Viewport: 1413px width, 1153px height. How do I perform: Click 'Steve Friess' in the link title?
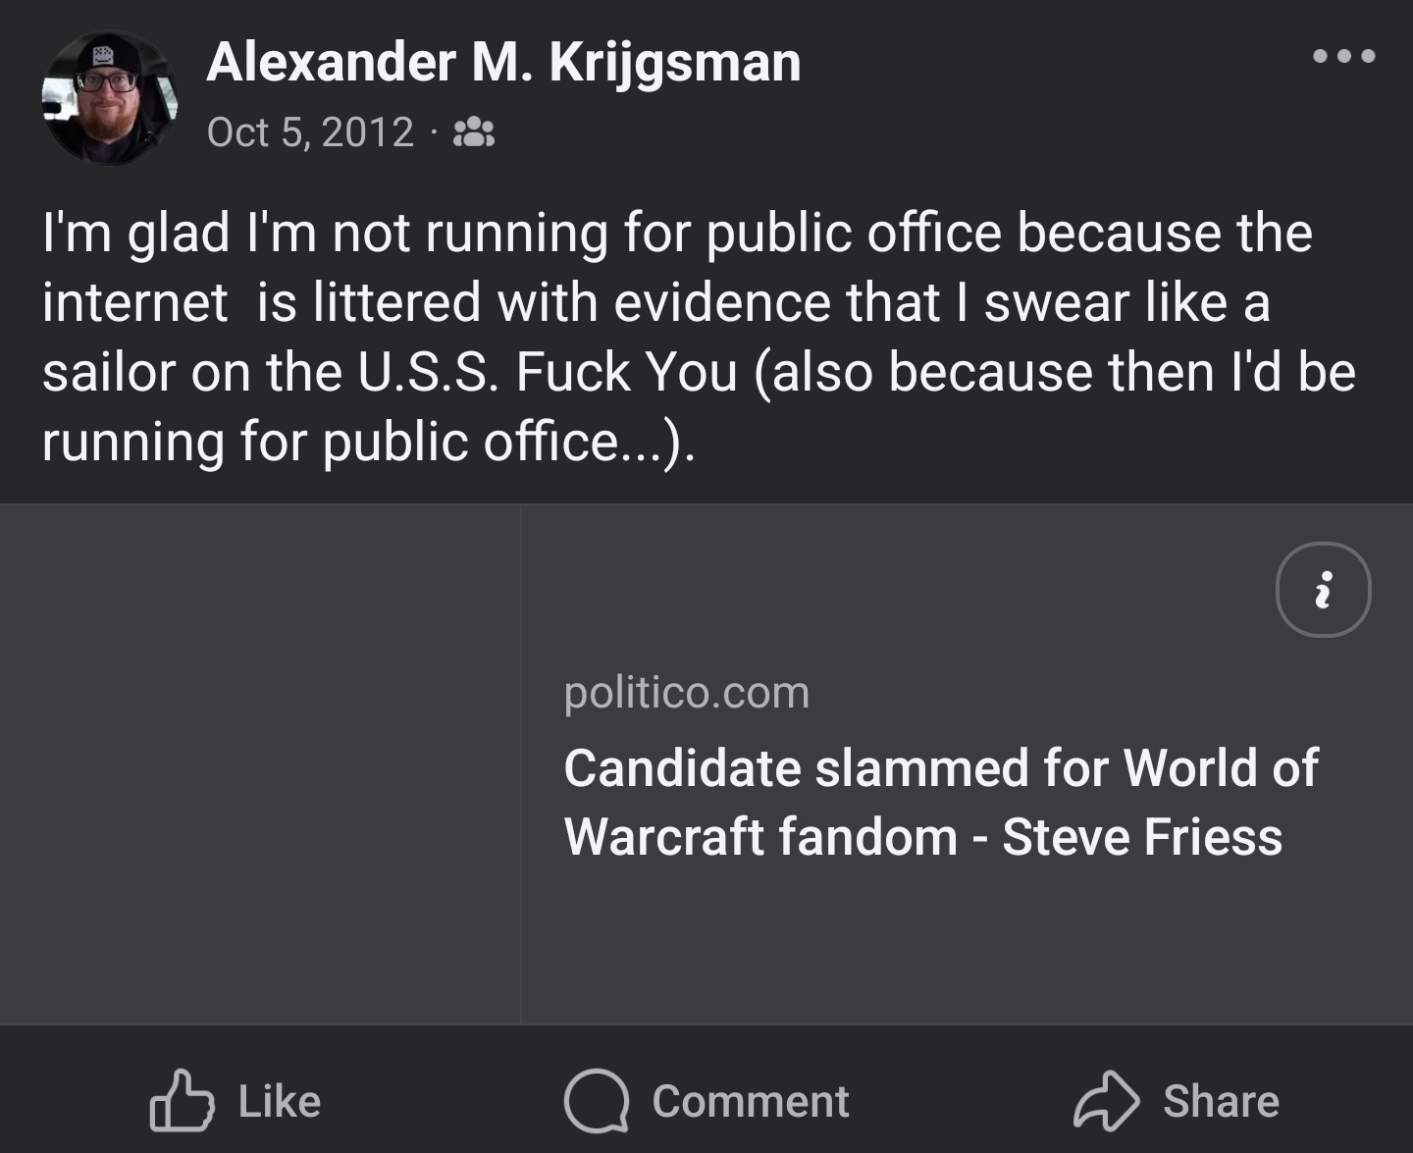(1141, 837)
